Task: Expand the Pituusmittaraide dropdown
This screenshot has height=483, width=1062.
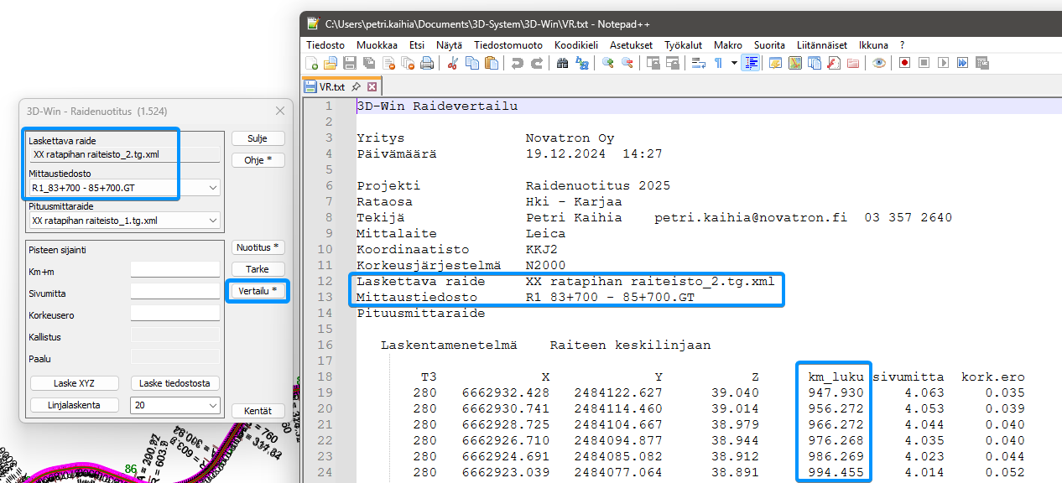Action: click(212, 221)
